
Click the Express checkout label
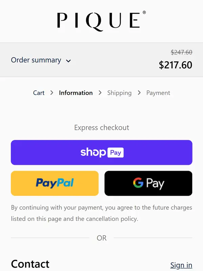101,128
